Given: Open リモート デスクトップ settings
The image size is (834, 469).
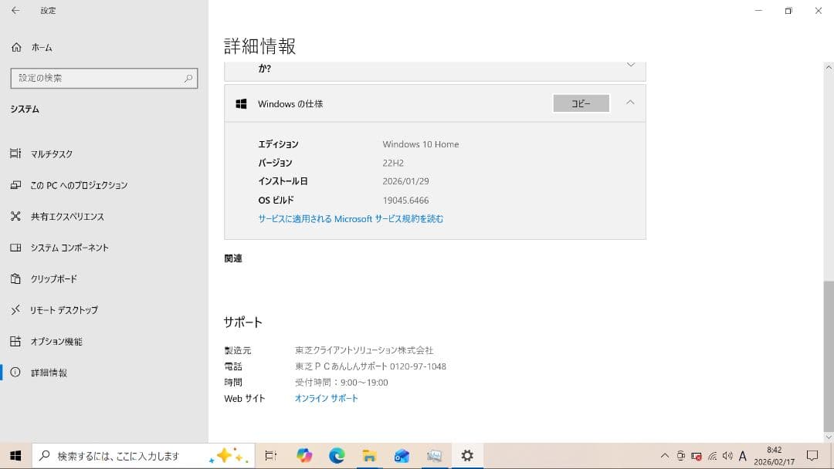Looking at the screenshot, I should click(103, 310).
